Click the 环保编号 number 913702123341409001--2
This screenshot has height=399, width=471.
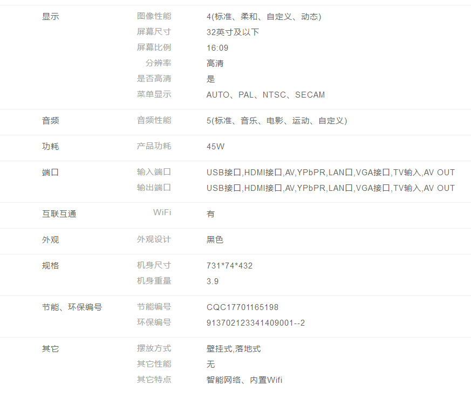(256, 323)
